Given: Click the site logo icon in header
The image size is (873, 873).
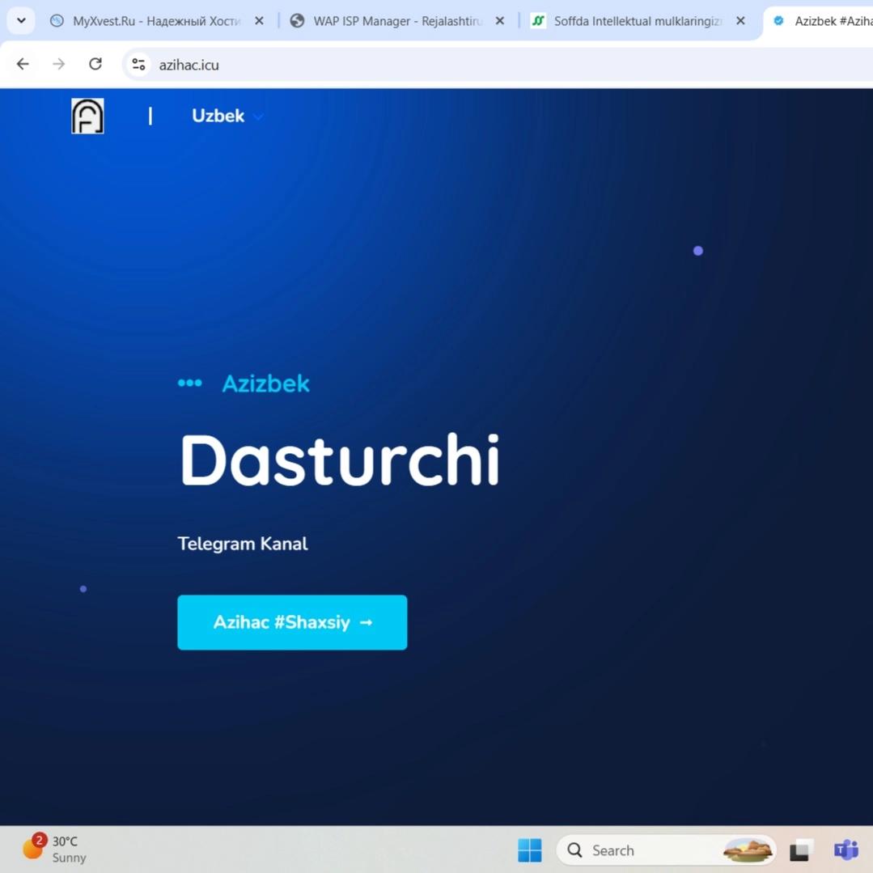Looking at the screenshot, I should (x=87, y=116).
